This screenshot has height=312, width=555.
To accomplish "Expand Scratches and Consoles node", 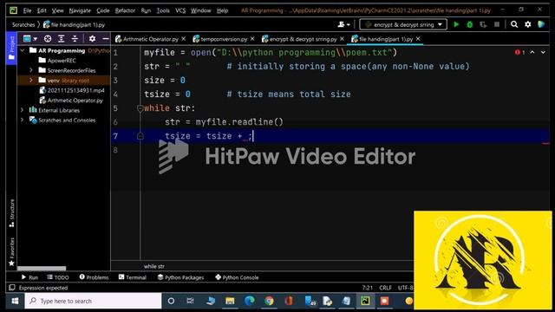I will 23,120.
